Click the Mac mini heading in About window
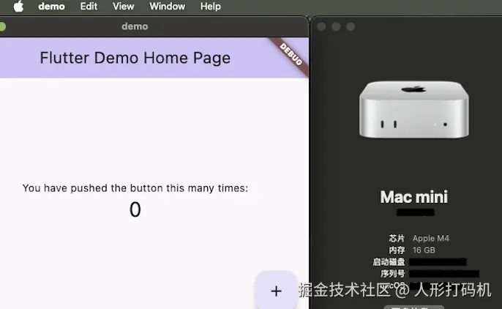Viewport: 502px width, 309px height. coord(413,197)
